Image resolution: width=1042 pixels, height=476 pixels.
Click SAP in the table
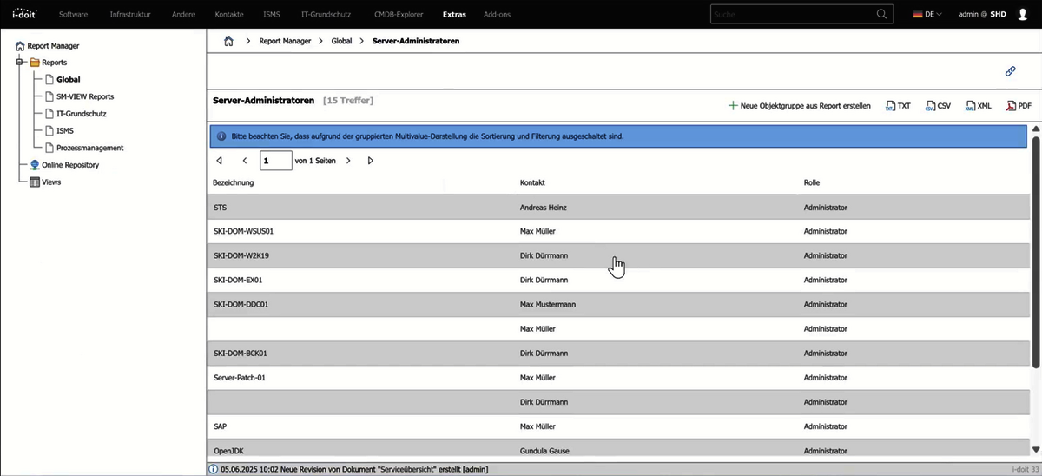pyautogui.click(x=221, y=426)
